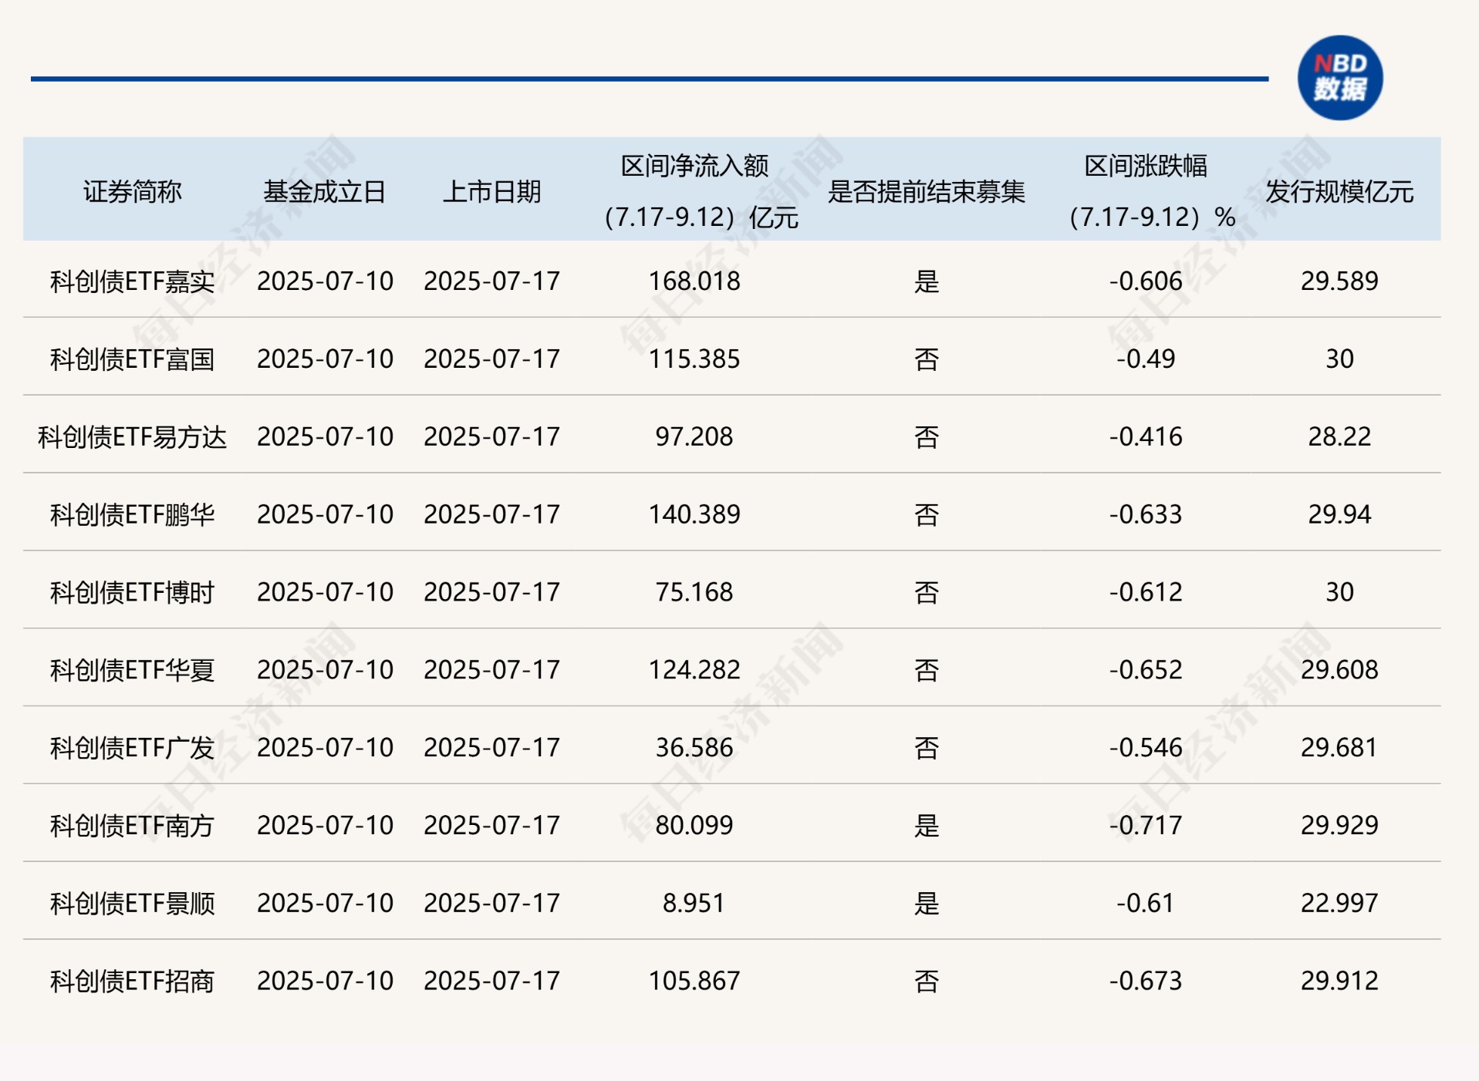Click the NBD数据 logo icon
Screen dimensions: 1479x1081
coord(1339,78)
